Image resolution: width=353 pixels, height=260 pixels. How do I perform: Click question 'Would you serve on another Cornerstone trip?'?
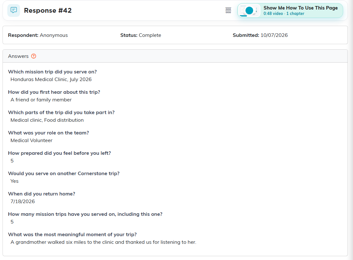pyautogui.click(x=64, y=174)
